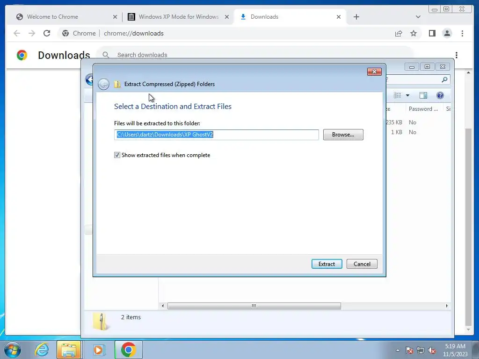479x359 pixels.
Task: Click the Search downloads field
Action: pyautogui.click(x=255, y=55)
